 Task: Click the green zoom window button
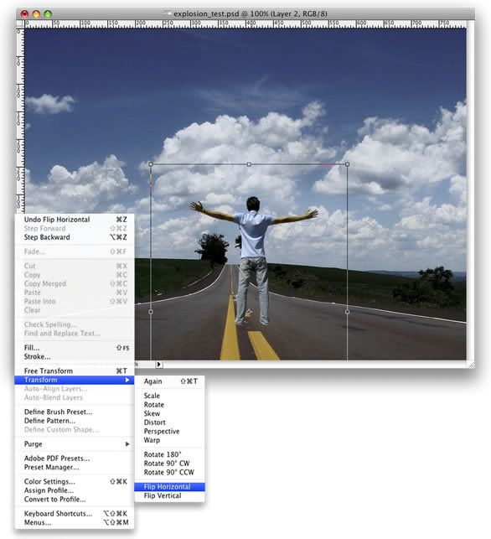tap(48, 14)
